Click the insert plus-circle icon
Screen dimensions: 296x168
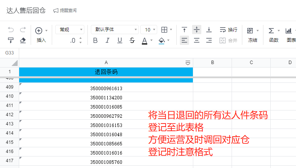[x=39, y=30]
